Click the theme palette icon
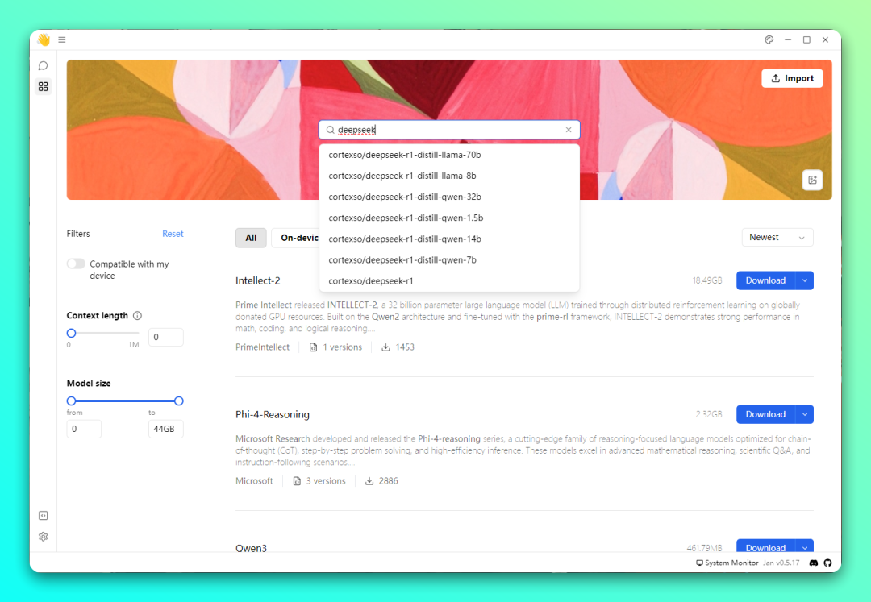 pyautogui.click(x=769, y=40)
